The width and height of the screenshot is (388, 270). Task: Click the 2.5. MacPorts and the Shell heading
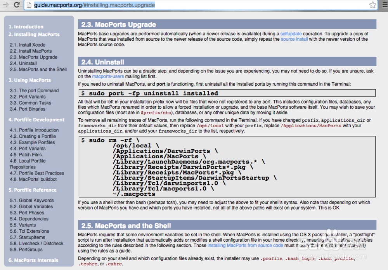click(126, 226)
